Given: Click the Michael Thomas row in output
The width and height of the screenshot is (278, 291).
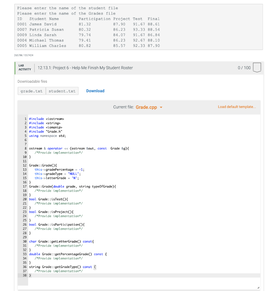Looking at the screenshot, I should coord(88,40).
